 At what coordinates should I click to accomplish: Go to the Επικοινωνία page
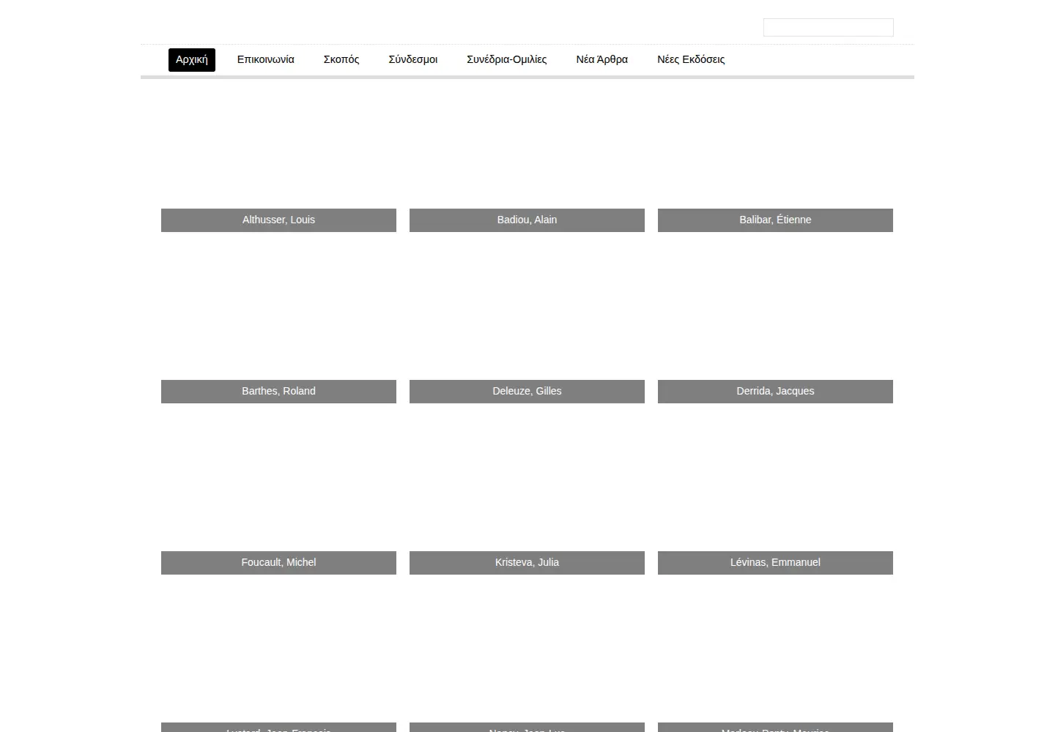(266, 60)
